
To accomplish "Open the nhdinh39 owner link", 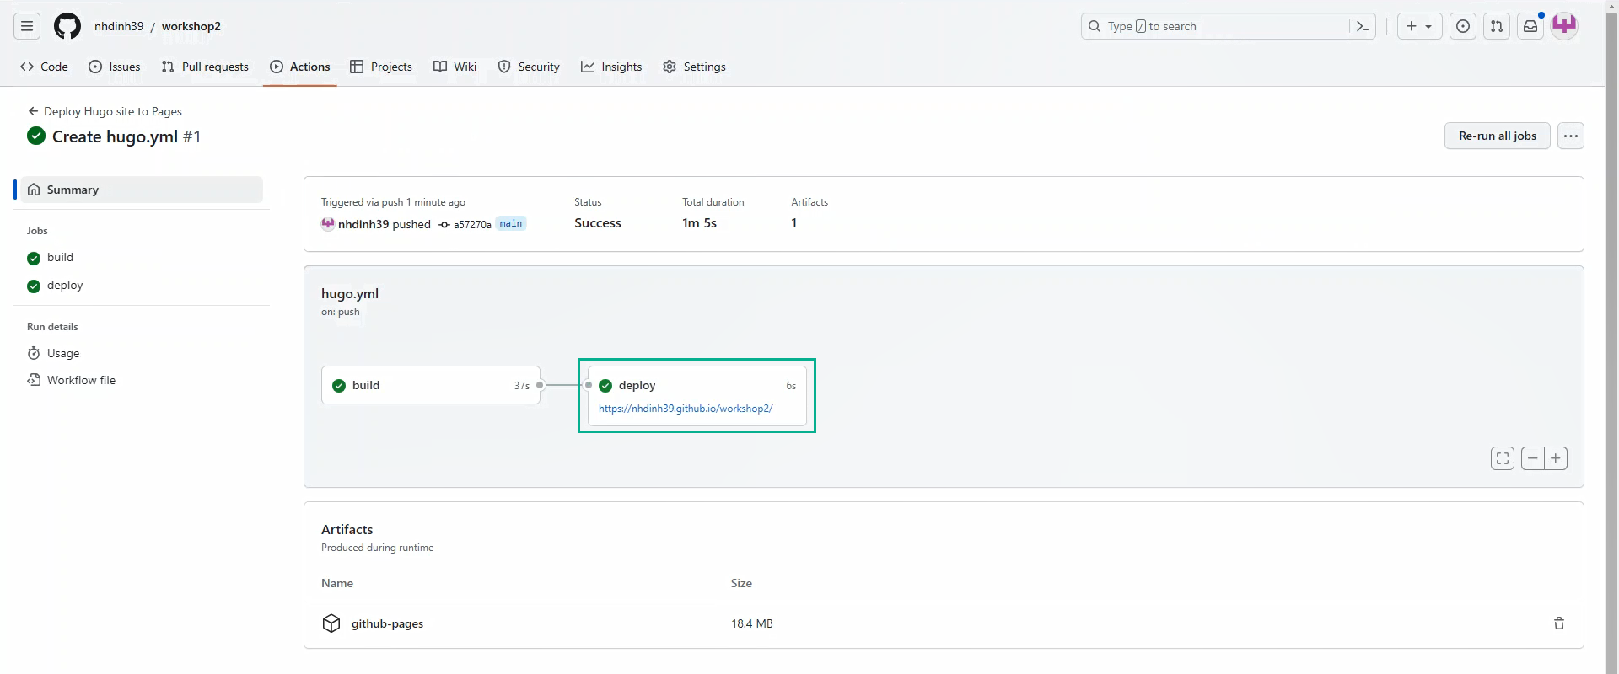I will [x=119, y=26].
